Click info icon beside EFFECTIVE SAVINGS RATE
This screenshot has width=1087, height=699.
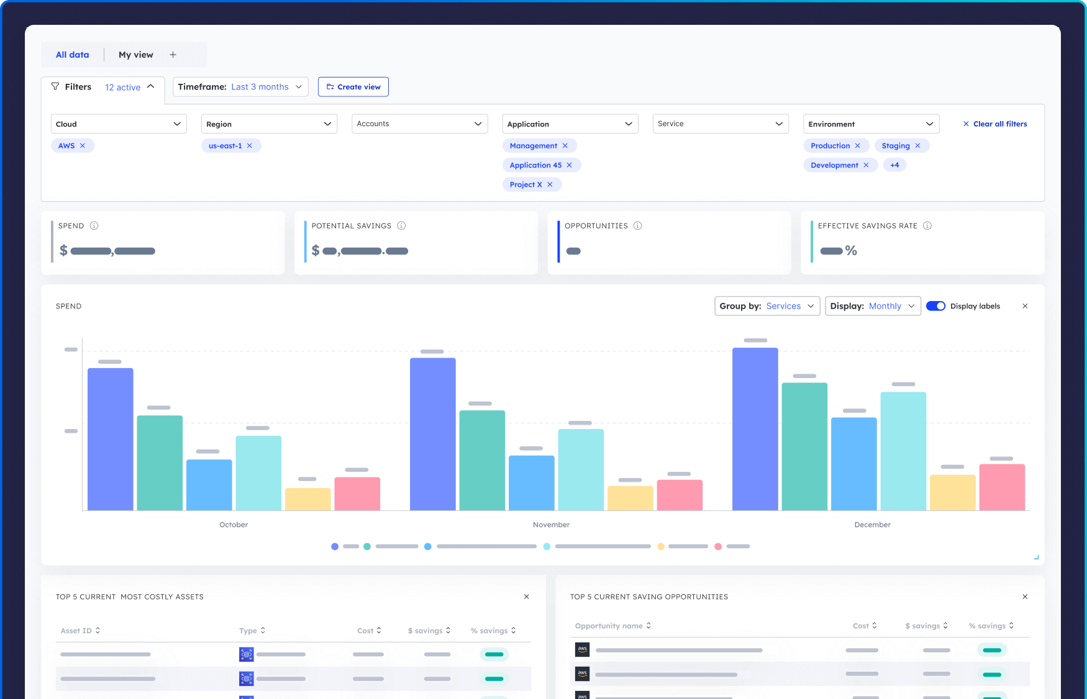(927, 225)
